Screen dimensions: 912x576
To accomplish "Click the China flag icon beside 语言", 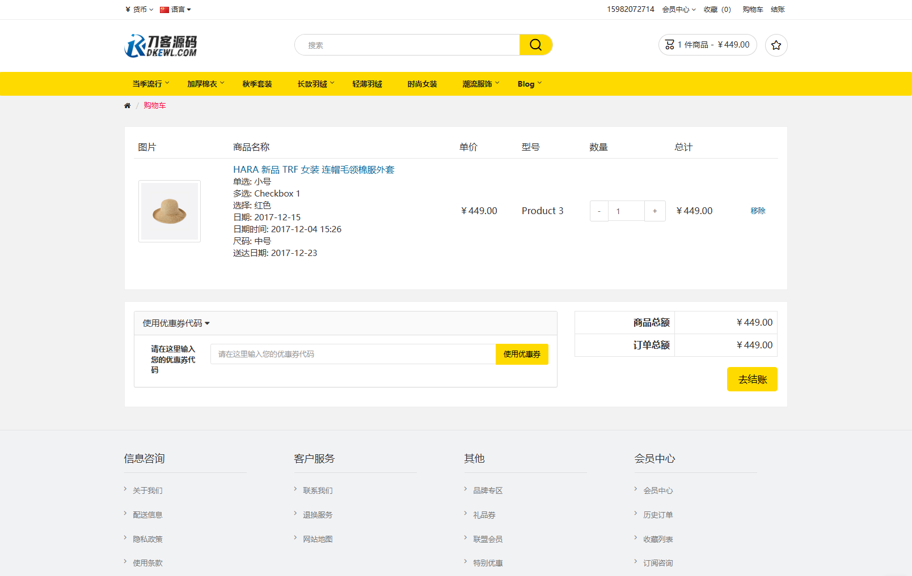I will pyautogui.click(x=163, y=10).
